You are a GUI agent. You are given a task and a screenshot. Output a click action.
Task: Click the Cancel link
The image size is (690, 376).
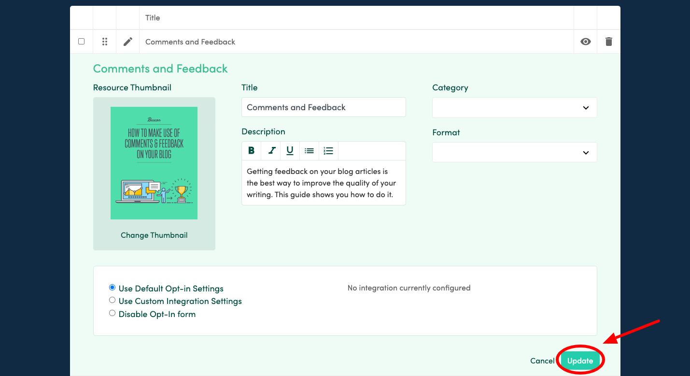point(542,360)
